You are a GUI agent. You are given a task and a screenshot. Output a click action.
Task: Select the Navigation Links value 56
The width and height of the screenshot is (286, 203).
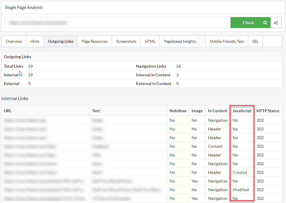click(178, 66)
